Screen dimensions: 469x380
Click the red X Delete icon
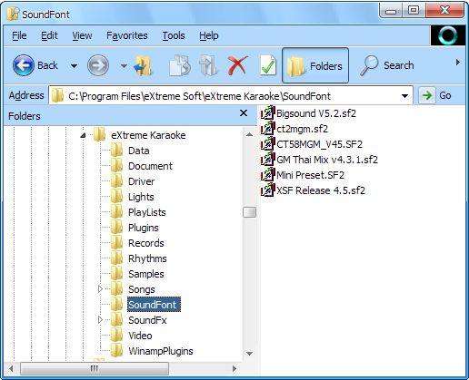pyautogui.click(x=238, y=65)
